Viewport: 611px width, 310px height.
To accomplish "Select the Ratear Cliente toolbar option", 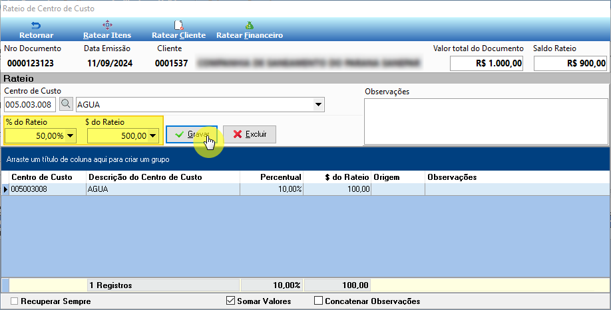I will click(x=178, y=31).
